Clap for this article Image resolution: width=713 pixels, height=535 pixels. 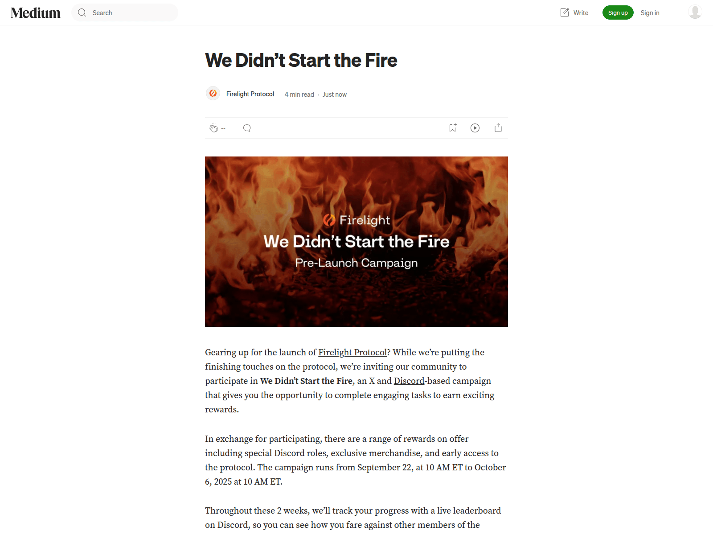point(214,128)
